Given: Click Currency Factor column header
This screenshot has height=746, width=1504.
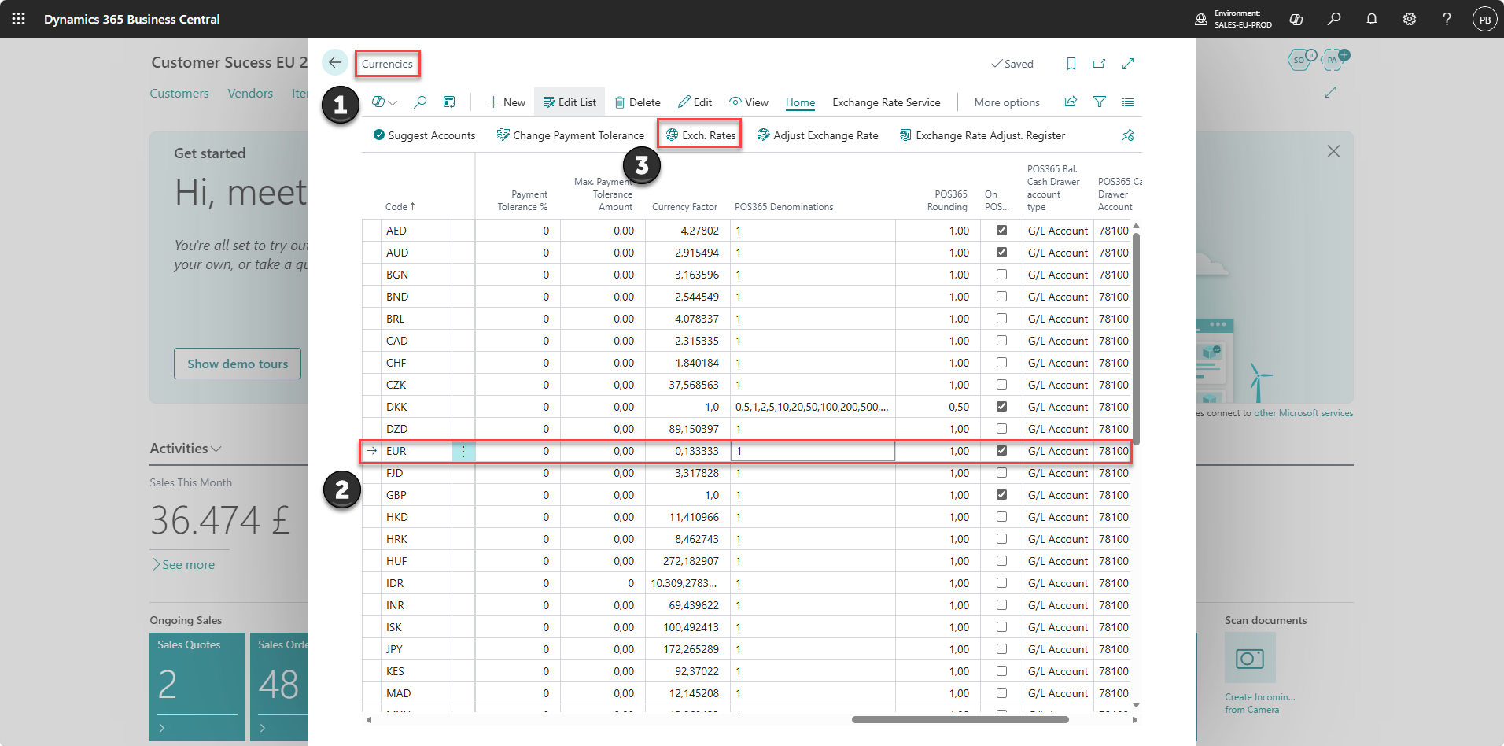Looking at the screenshot, I should click(x=684, y=207).
